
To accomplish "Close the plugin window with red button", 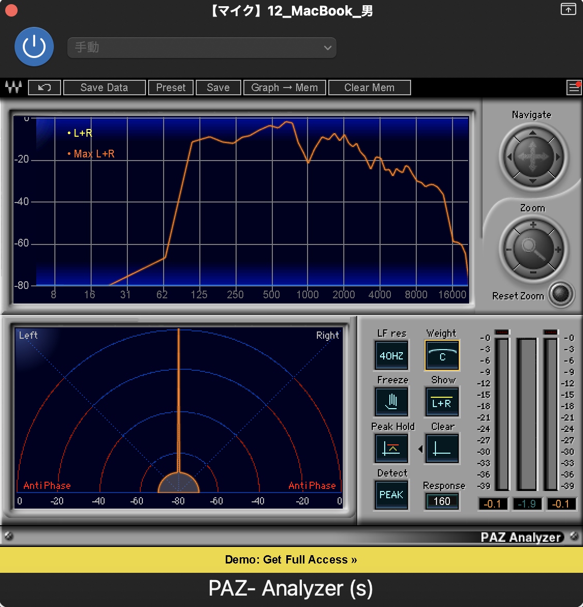I will 11,10.
